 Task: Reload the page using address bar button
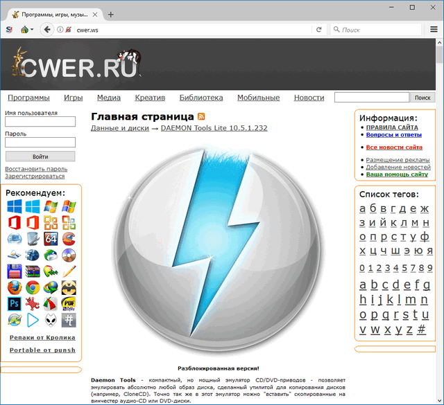tap(319, 30)
